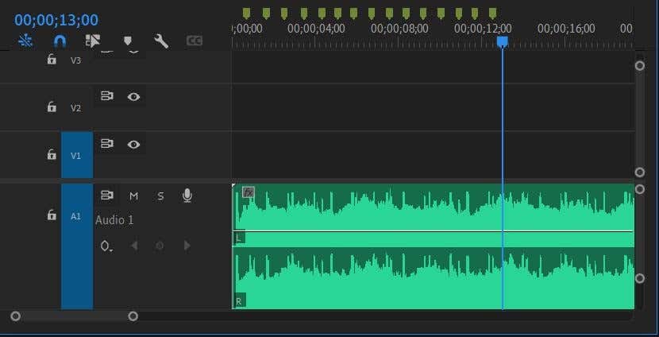659x337 pixels.
Task: Add-remove keyframe button on A1
Action: click(x=160, y=246)
